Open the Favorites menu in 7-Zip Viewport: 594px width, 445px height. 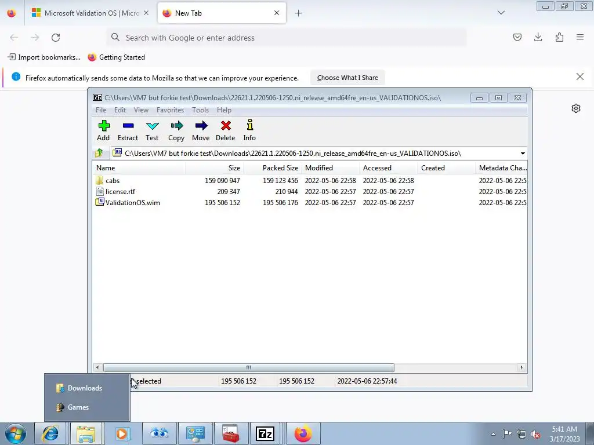170,110
